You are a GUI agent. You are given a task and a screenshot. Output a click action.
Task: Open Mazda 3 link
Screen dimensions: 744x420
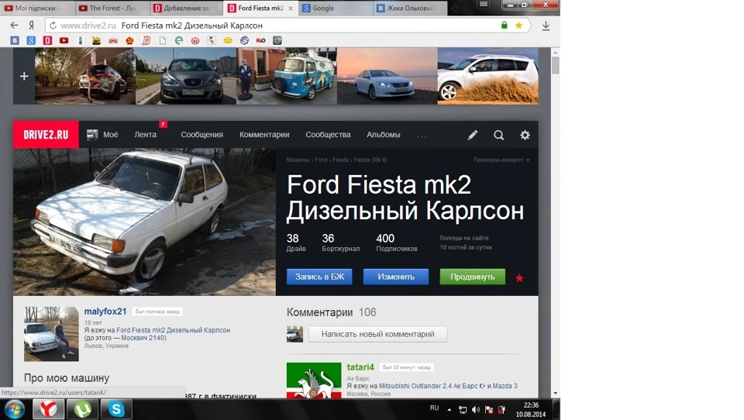point(505,386)
